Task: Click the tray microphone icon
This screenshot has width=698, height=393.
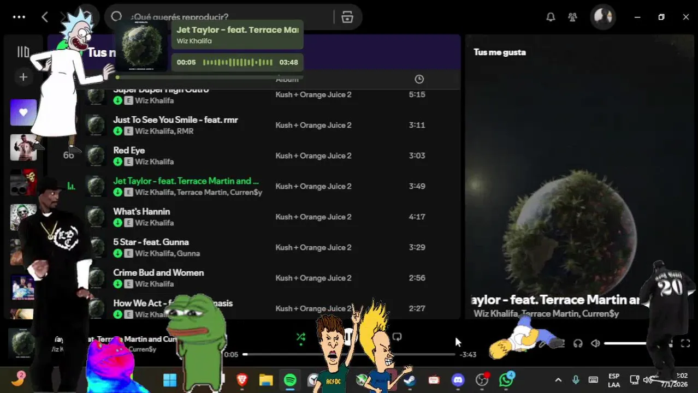Action: pyautogui.click(x=576, y=380)
